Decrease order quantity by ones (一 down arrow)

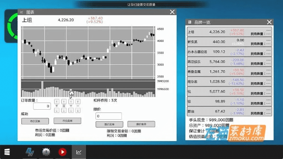tap(78, 111)
